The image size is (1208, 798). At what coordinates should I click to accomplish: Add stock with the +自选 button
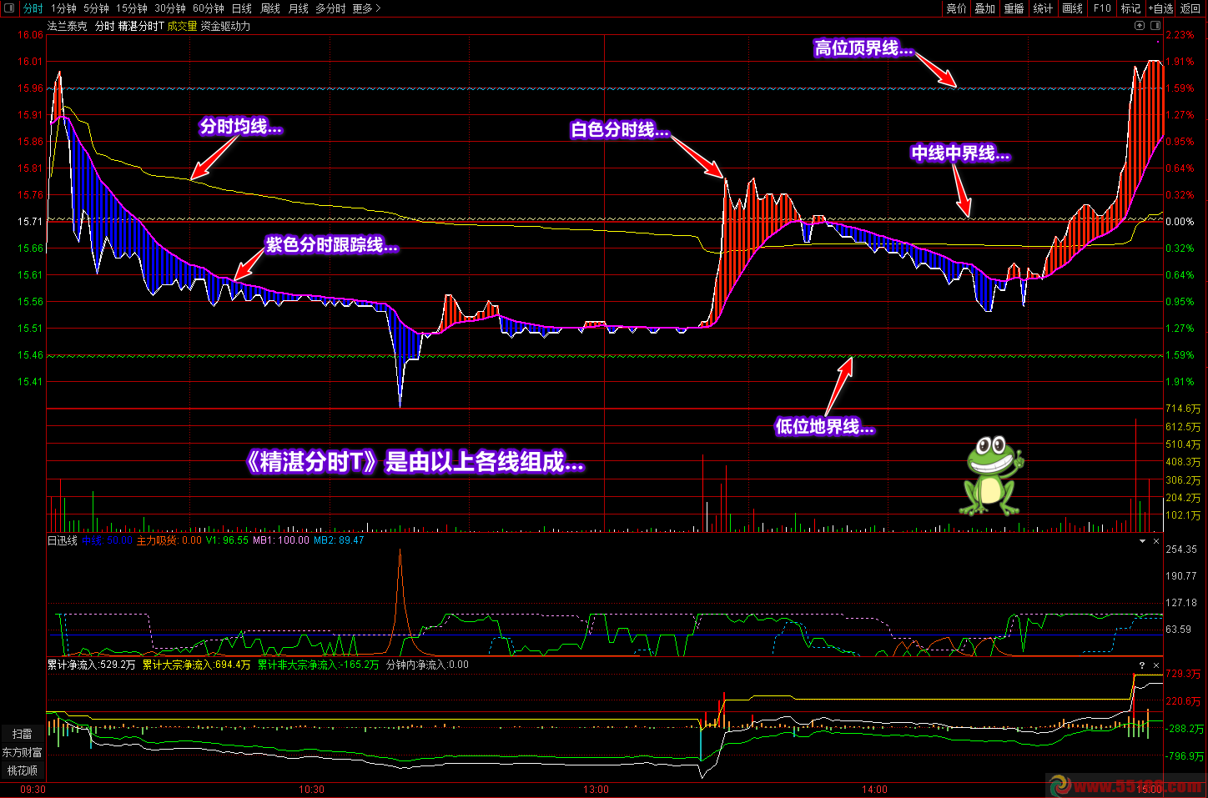point(1160,8)
